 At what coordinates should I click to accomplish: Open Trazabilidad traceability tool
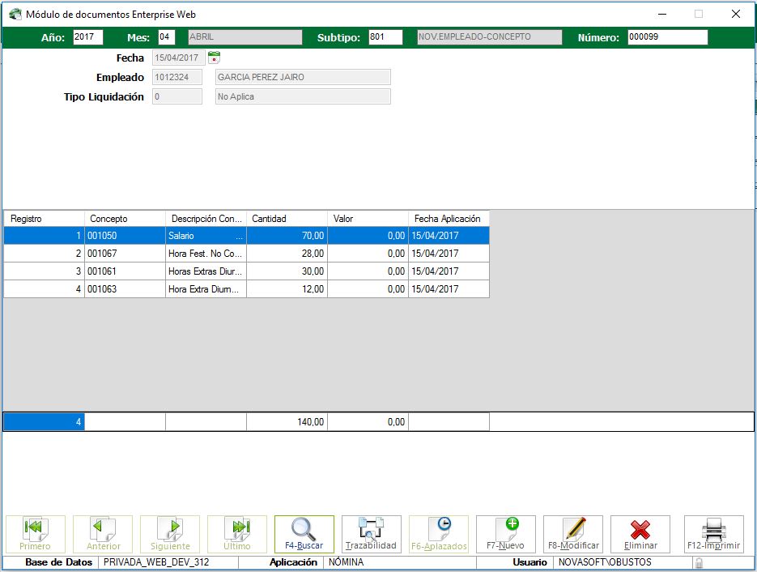371,534
